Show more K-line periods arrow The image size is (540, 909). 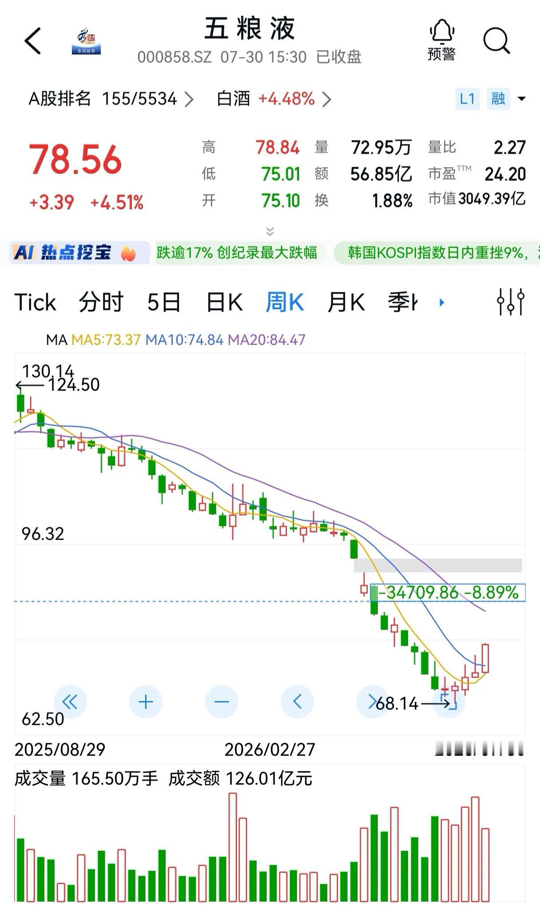click(x=441, y=302)
